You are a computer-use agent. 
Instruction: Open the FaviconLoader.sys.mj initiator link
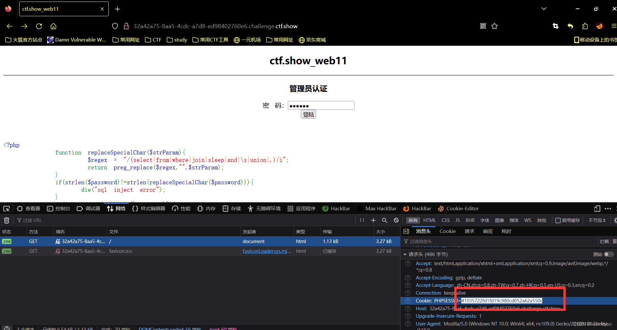pyautogui.click(x=266, y=251)
